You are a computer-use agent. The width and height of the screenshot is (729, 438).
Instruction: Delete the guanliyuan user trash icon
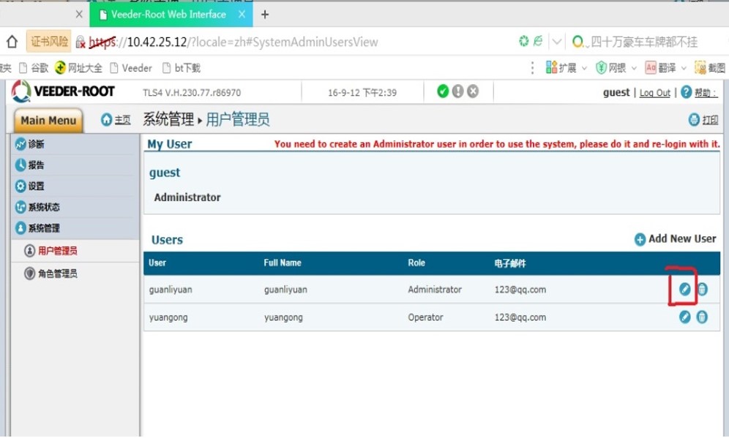(702, 290)
